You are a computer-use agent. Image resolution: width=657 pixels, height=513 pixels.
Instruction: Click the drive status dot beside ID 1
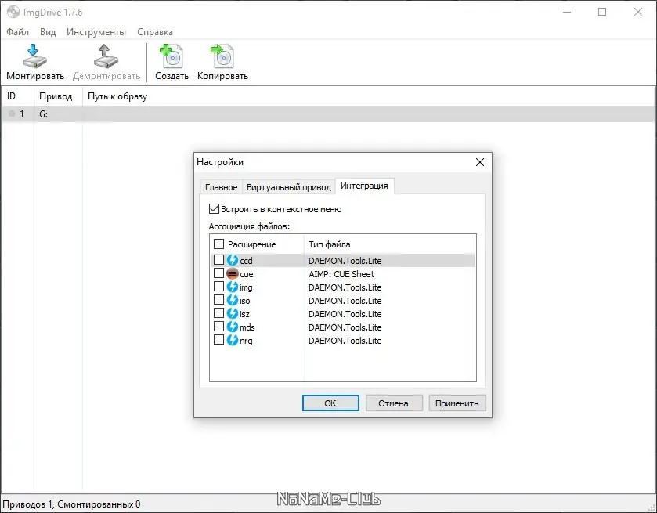(12, 114)
